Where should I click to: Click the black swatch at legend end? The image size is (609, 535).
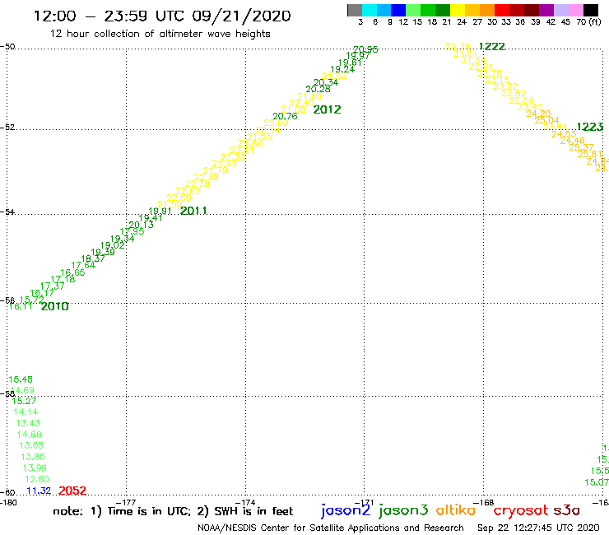tap(590, 11)
